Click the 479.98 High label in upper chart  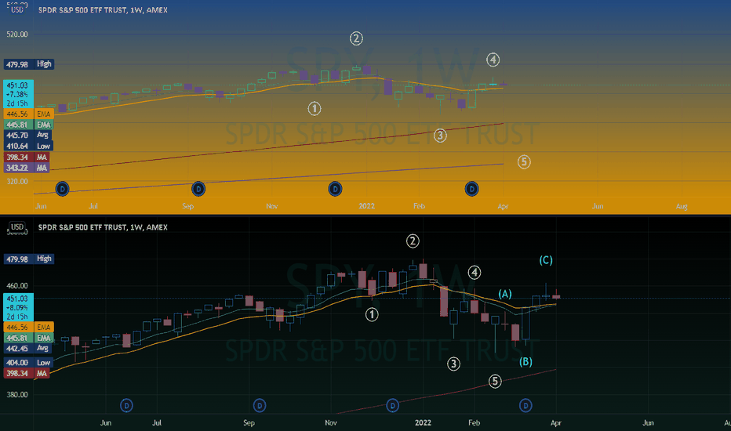click(x=29, y=64)
